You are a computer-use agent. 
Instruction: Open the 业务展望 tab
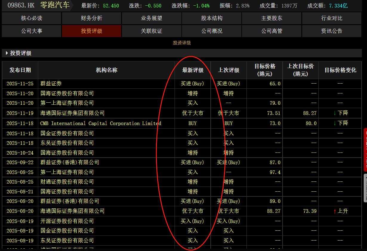coord(152,18)
